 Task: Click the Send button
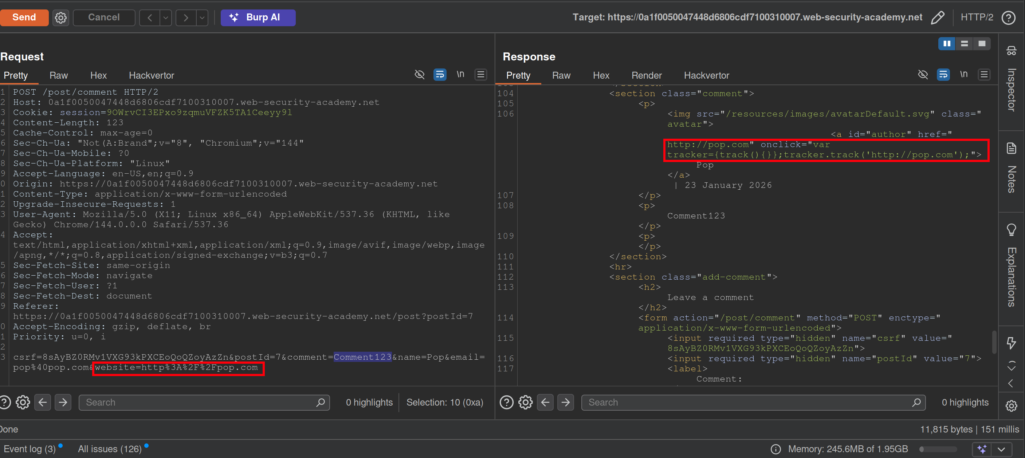coord(24,17)
